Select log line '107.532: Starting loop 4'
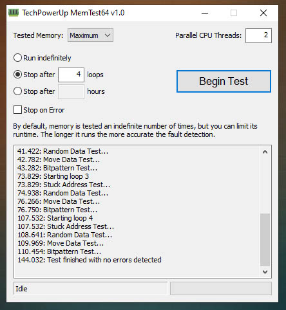Viewport: 286px width, 310px height. (55, 218)
